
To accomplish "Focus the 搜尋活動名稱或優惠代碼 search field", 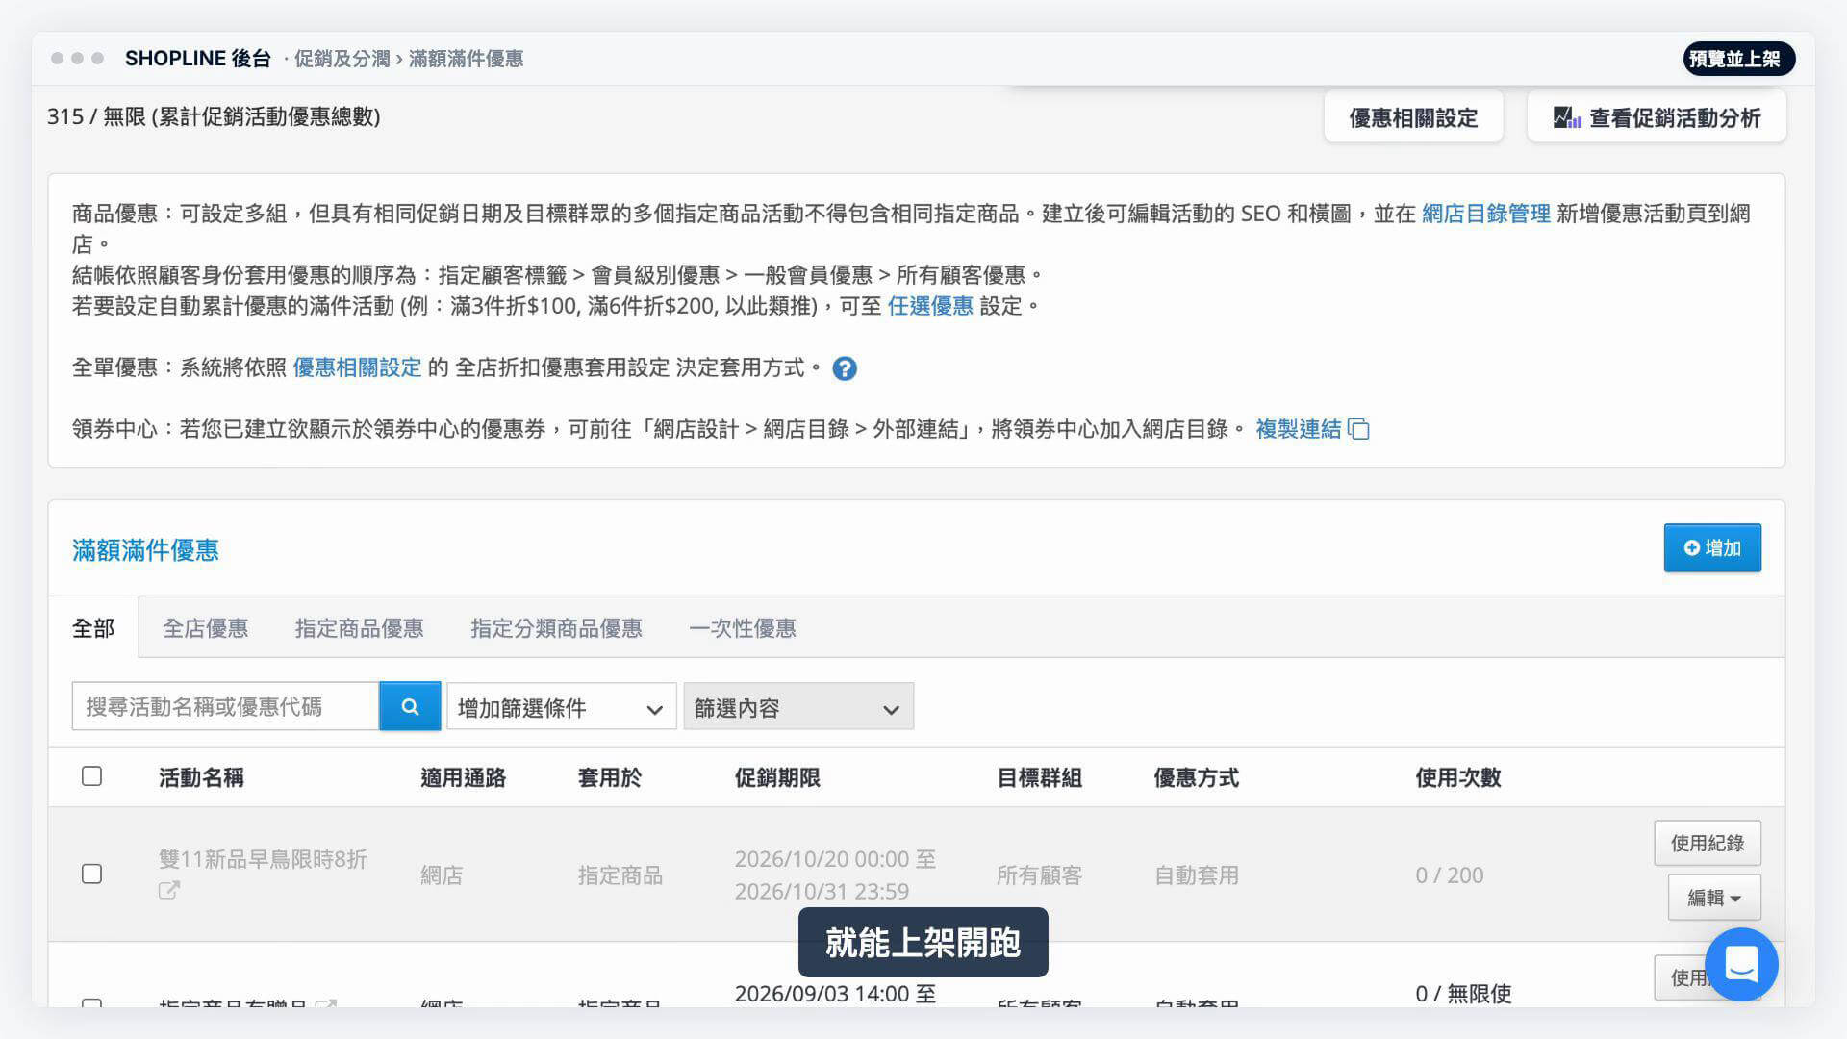I will coord(225,707).
